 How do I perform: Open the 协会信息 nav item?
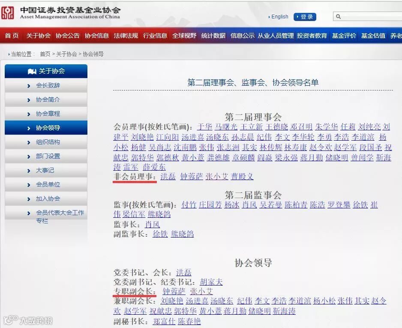[x=97, y=36]
